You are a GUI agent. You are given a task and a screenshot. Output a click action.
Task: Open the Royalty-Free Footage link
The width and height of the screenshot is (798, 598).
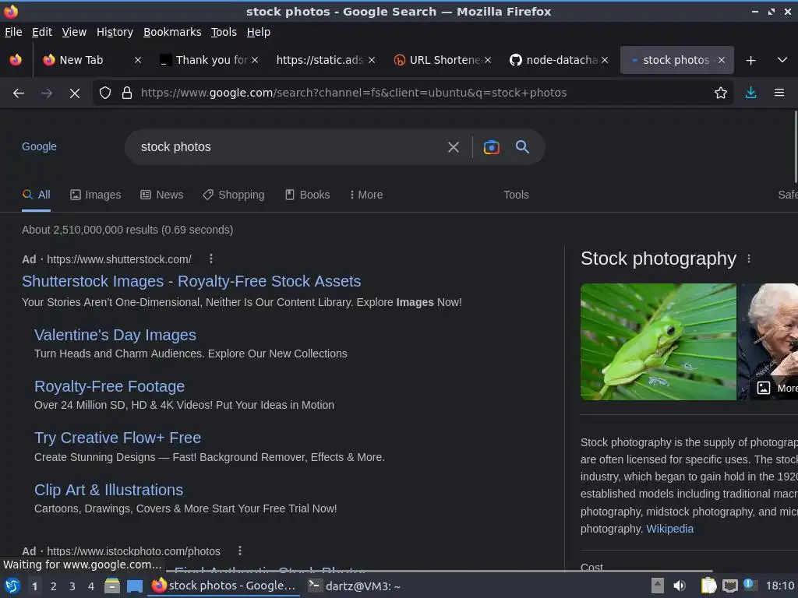[x=109, y=386]
